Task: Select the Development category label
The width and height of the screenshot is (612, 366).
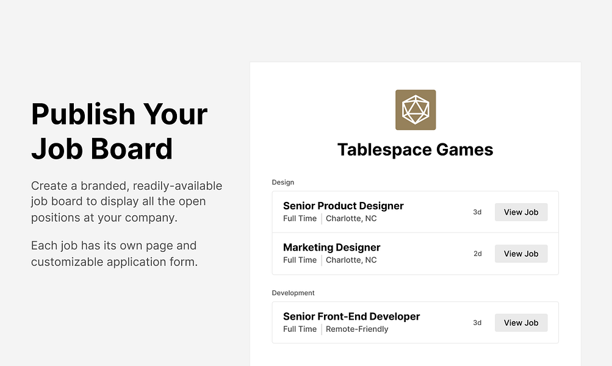Action: (x=293, y=293)
